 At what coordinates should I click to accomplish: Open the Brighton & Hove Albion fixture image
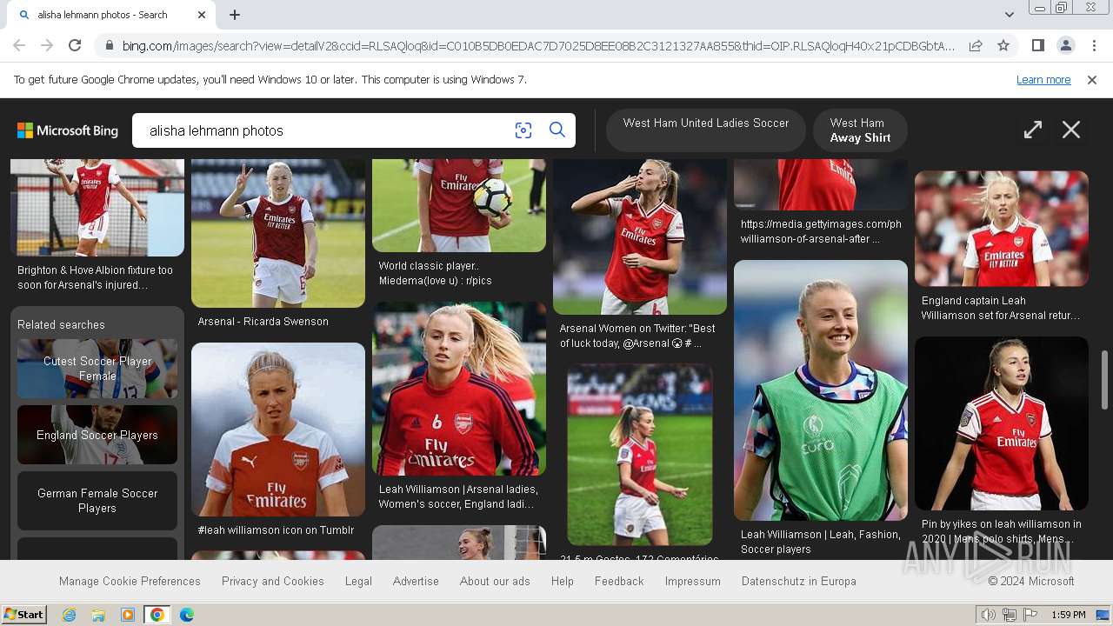[97, 208]
